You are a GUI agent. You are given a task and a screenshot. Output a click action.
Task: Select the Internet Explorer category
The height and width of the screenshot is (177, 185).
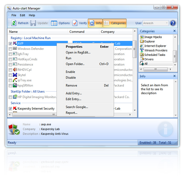[155, 46]
